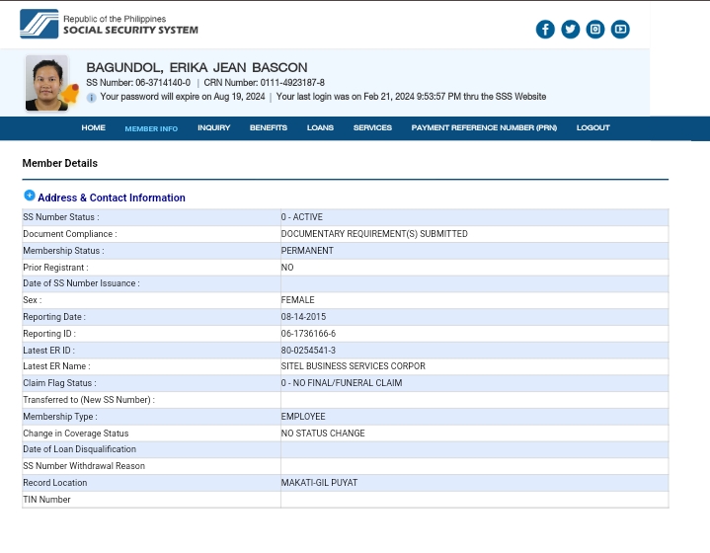
Task: Open the LOANS menu
Action: 320,128
